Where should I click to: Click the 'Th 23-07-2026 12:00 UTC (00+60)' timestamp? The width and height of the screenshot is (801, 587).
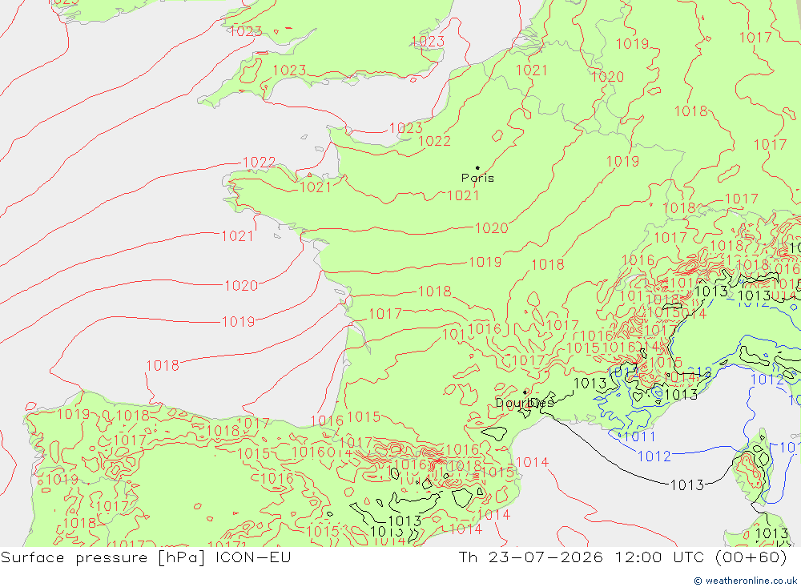pyautogui.click(x=622, y=557)
